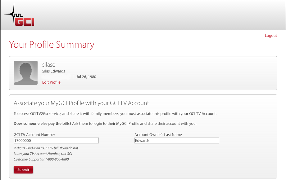The width and height of the screenshot is (286, 180).
Task: Click the GCI logo in the header
Action: (19, 15)
